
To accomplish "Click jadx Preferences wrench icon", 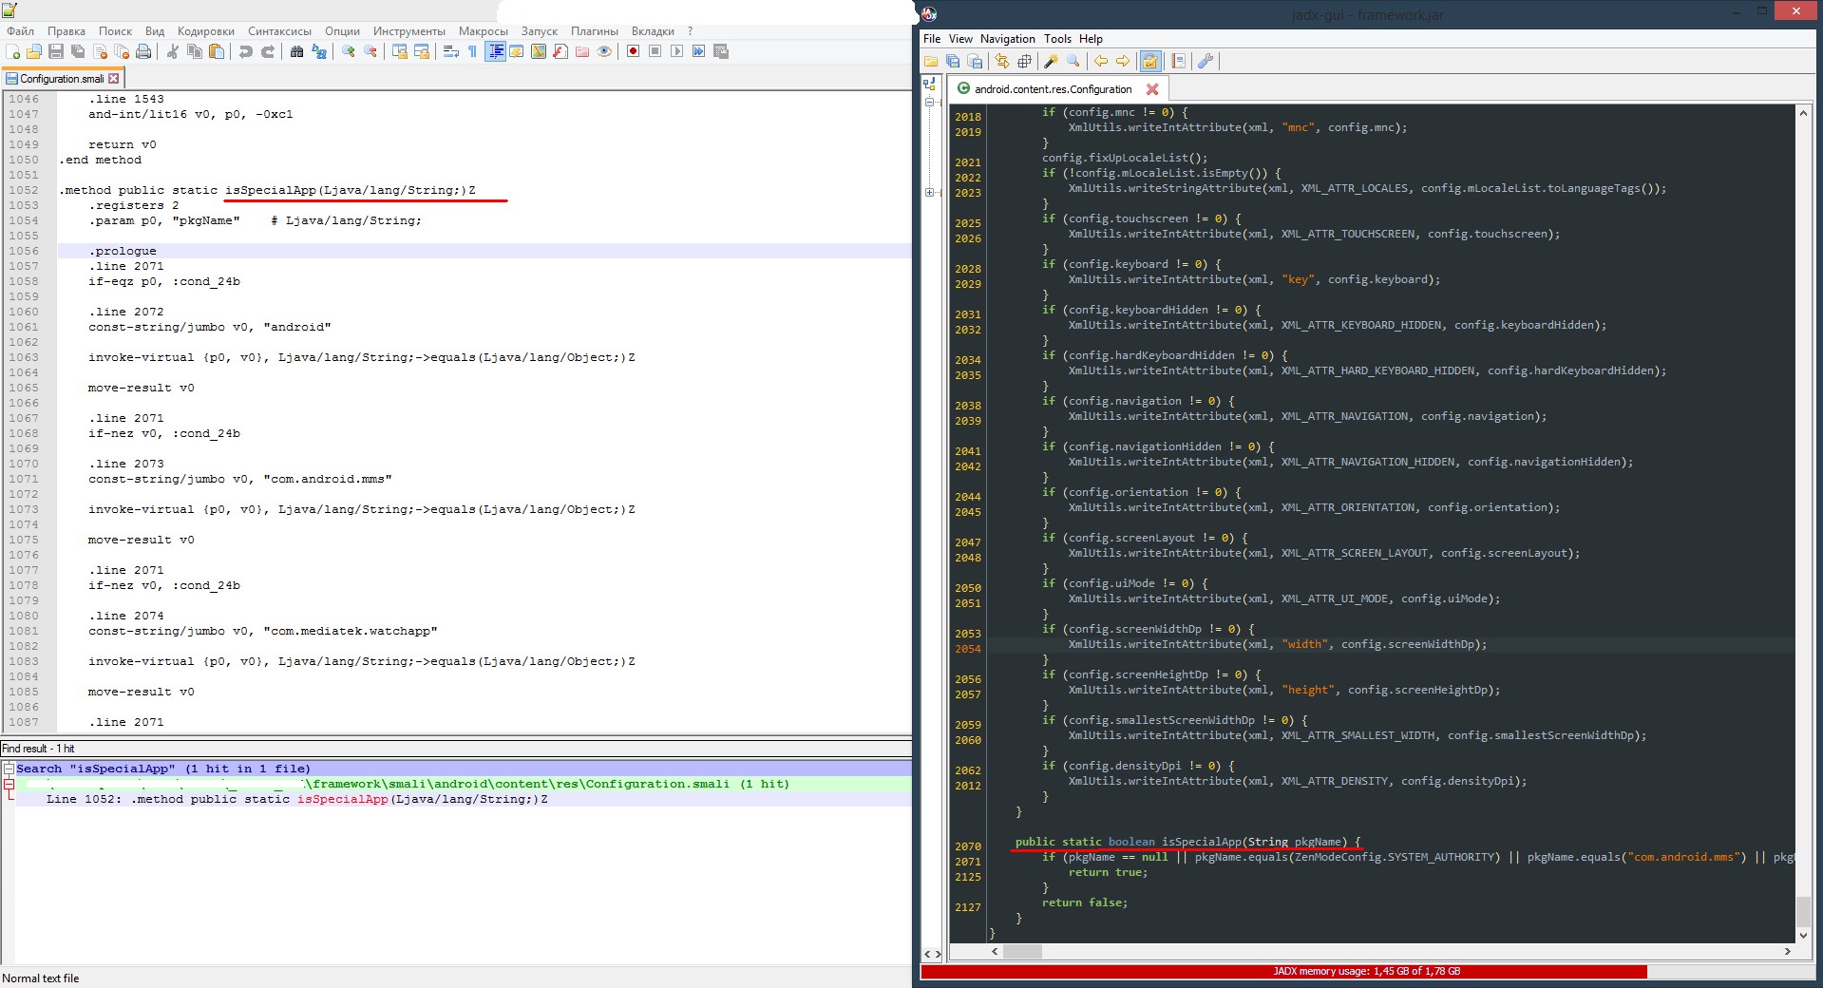I will [1206, 62].
